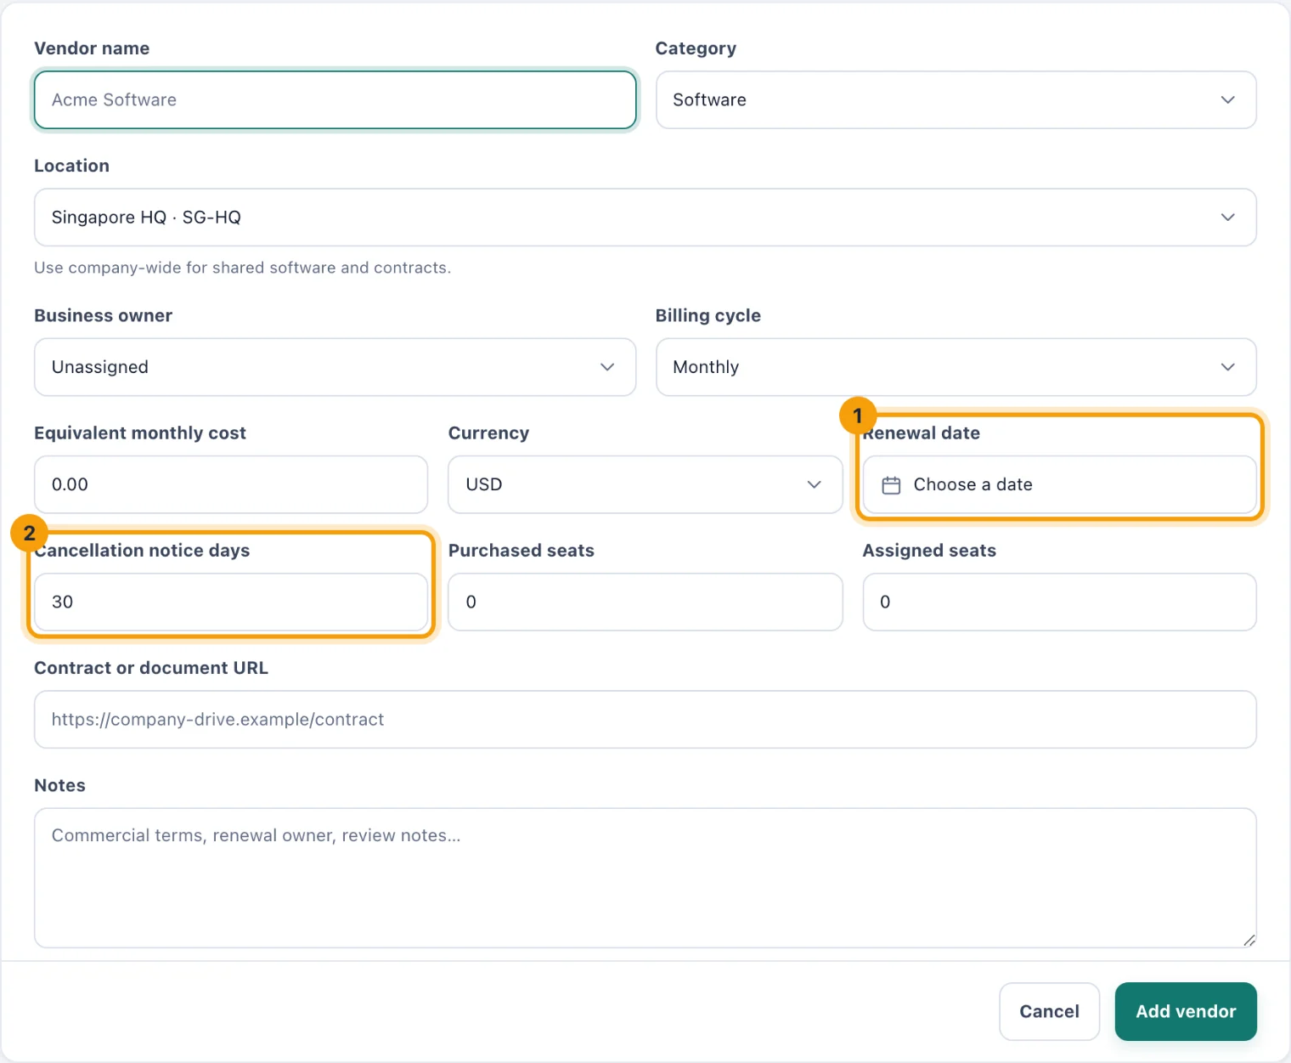Click the Category dropdown chevron icon
Viewport: 1291px width, 1063px height.
pos(1227,100)
